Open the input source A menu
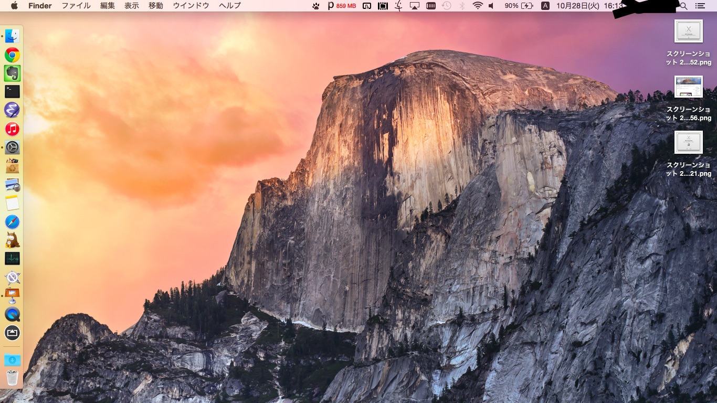 coord(545,6)
